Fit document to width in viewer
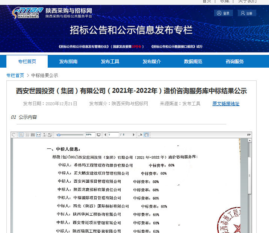 click(x=38, y=135)
